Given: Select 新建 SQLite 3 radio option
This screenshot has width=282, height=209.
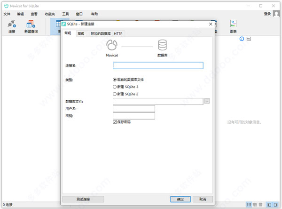Looking at the screenshot, I should 125,87.
